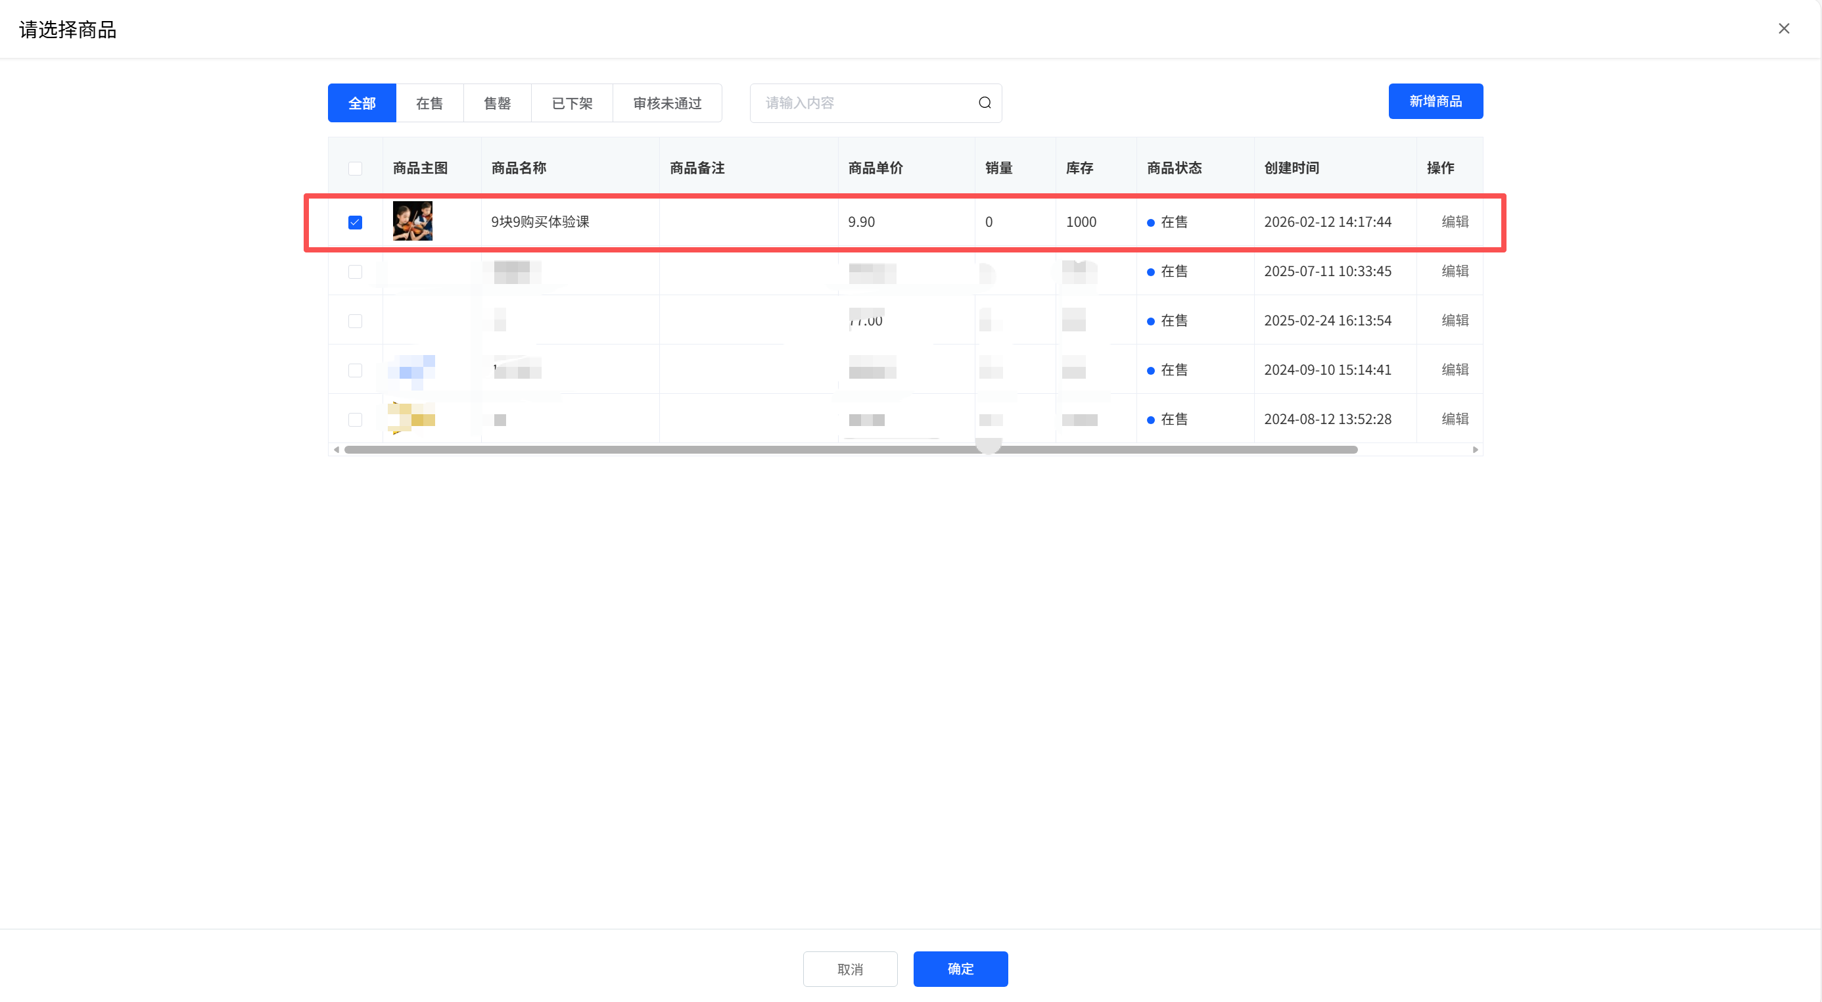
Task: Check the product created 2025-07-11 checkbox
Action: [355, 272]
